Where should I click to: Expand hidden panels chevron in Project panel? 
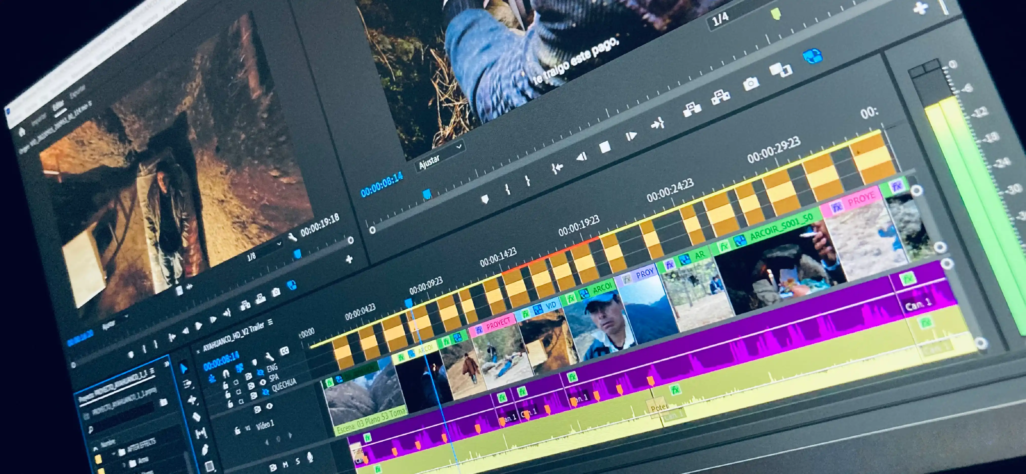pyautogui.click(x=166, y=364)
